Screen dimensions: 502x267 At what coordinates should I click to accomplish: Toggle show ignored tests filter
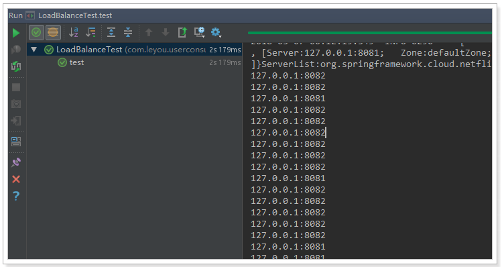coord(53,32)
